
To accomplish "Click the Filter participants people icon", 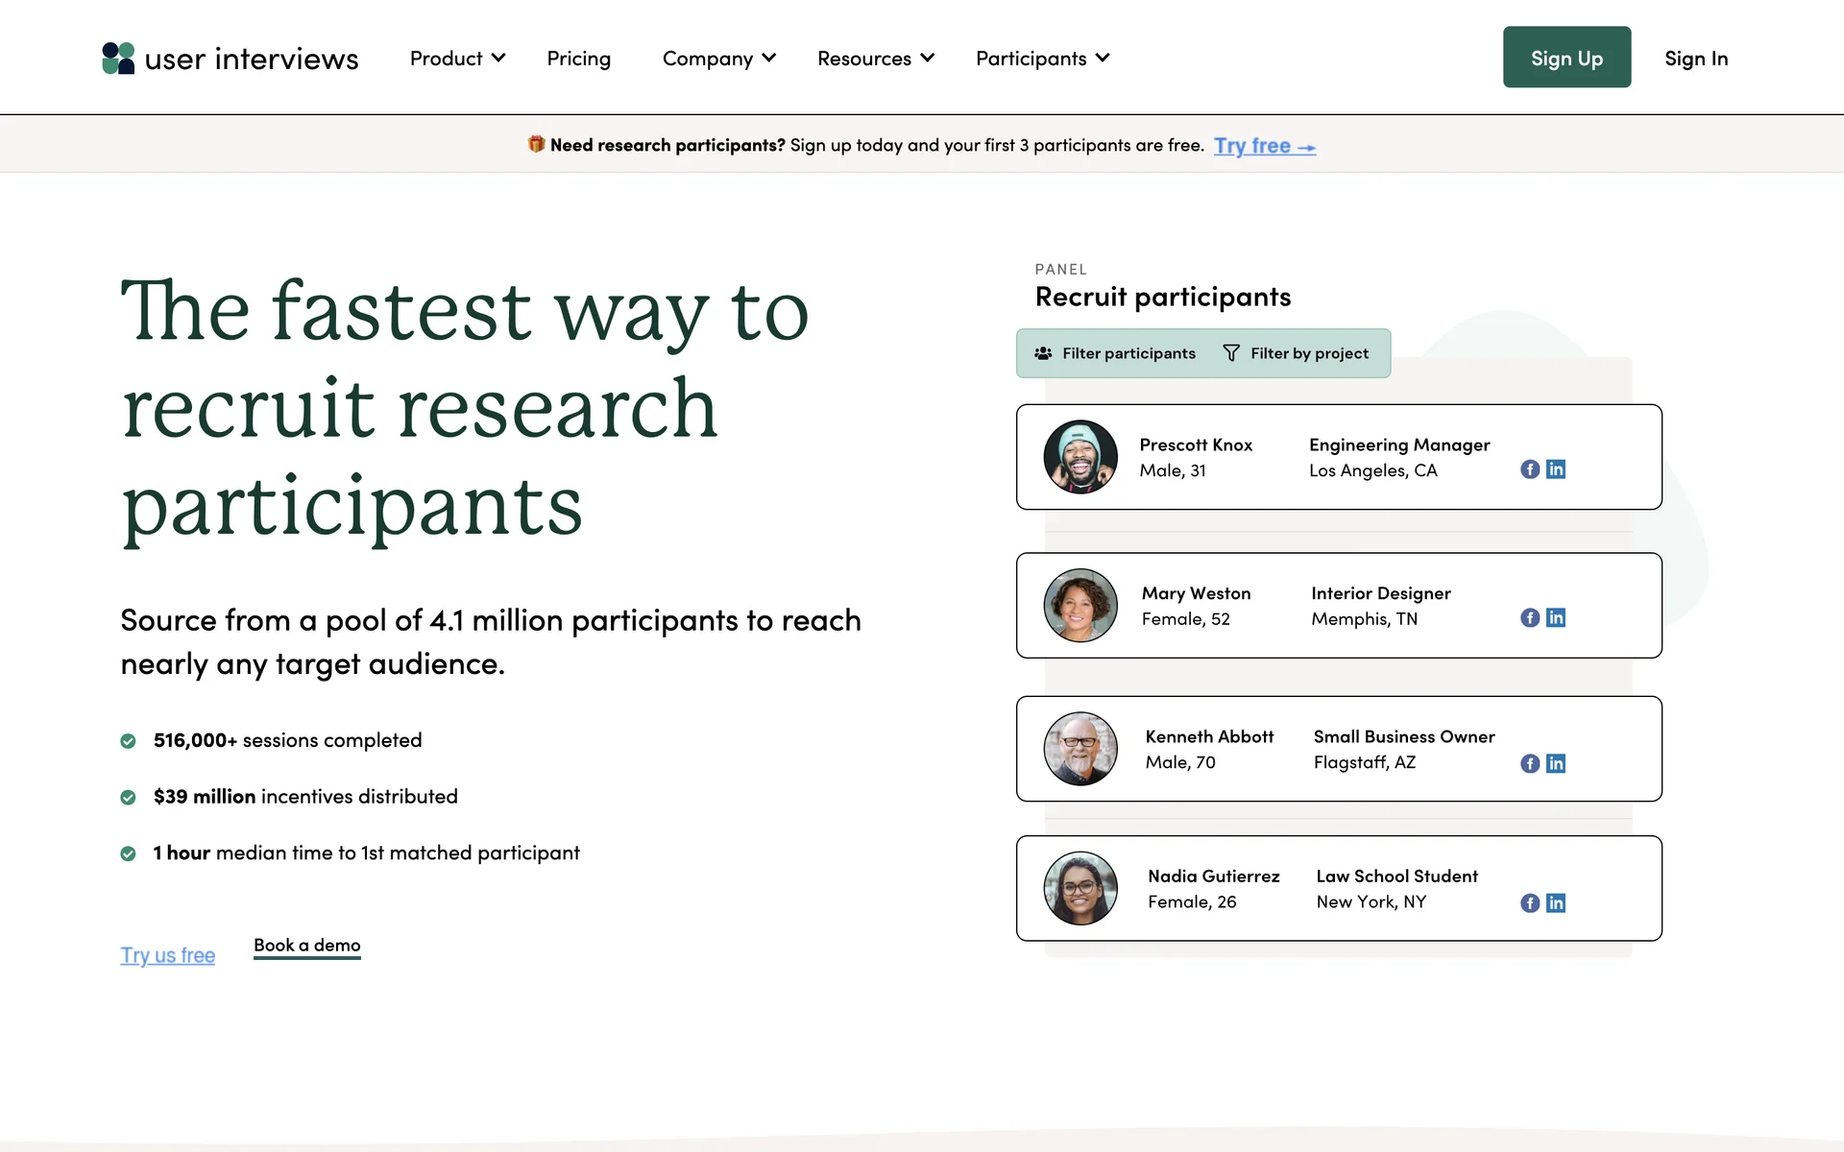I will 1043,353.
